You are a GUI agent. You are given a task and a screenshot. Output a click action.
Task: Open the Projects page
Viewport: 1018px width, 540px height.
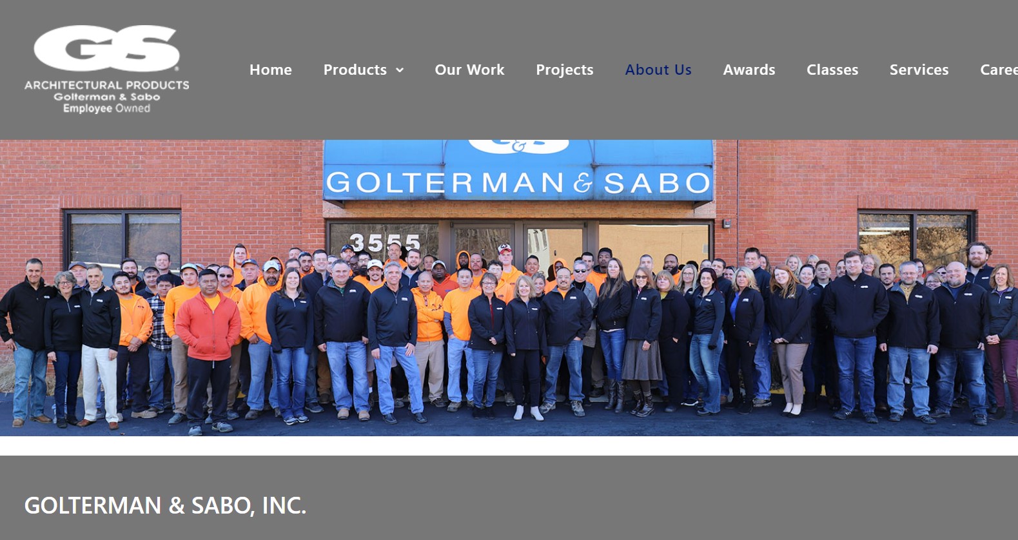point(565,70)
